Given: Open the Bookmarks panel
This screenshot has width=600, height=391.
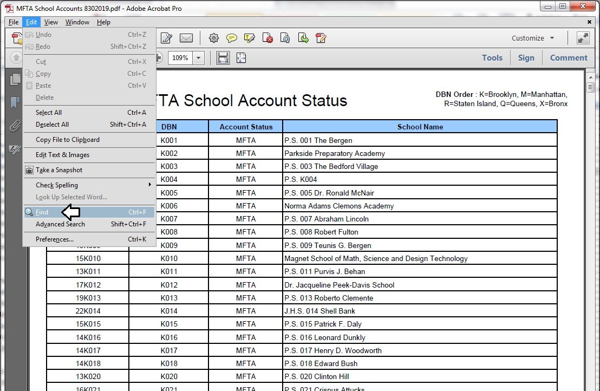Looking at the screenshot, I should click(x=15, y=102).
